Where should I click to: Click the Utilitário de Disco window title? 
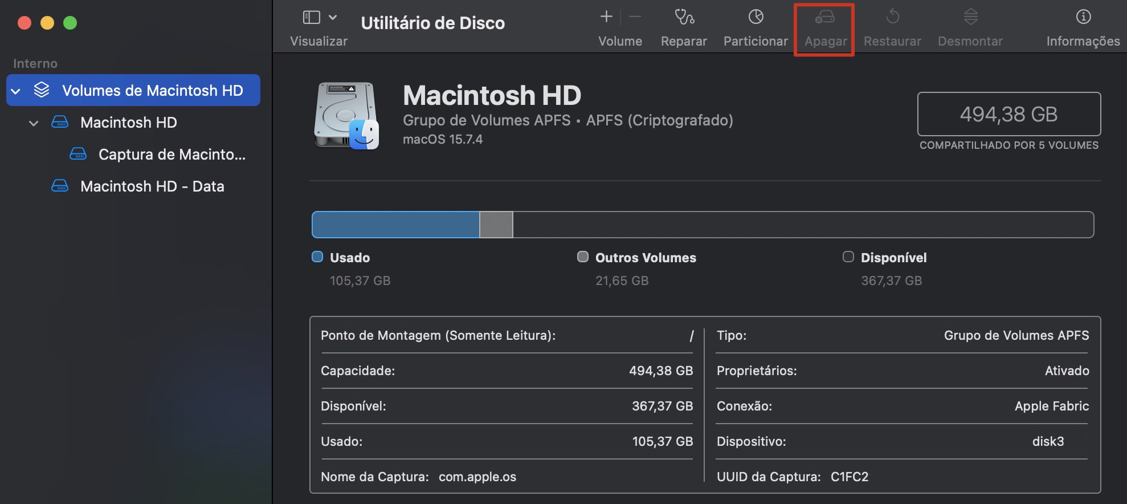(x=432, y=23)
